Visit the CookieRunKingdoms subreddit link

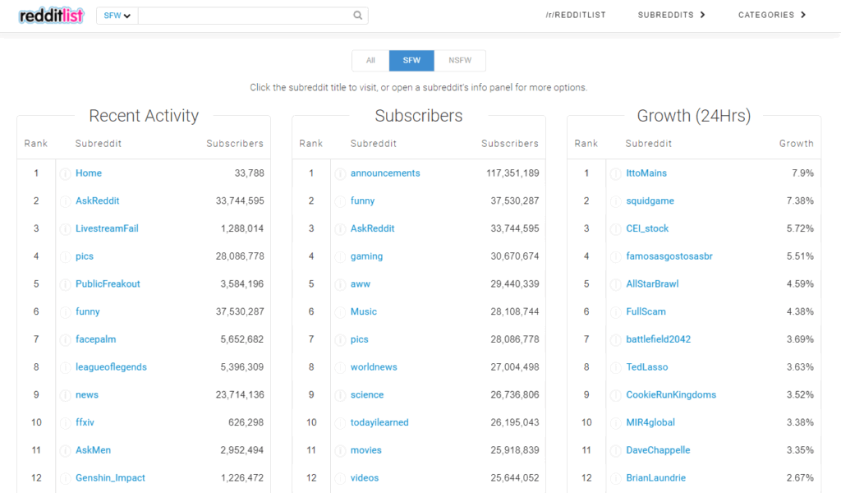coord(671,395)
